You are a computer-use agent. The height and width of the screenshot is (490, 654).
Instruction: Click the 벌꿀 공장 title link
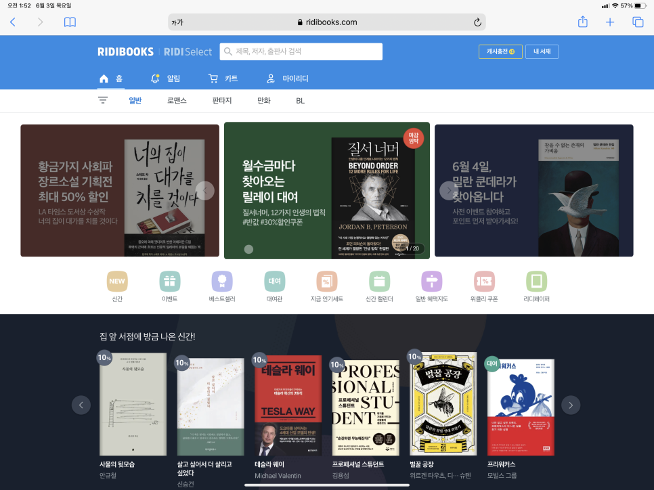(x=422, y=464)
